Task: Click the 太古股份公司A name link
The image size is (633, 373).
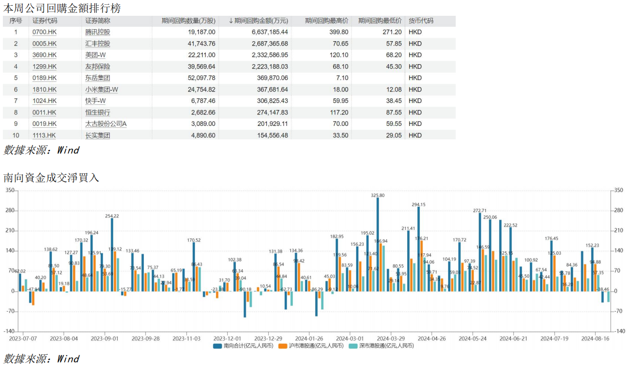Action: pyautogui.click(x=106, y=124)
